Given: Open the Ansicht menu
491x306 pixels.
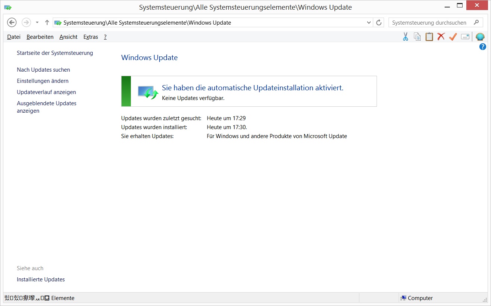Looking at the screenshot, I should [68, 37].
